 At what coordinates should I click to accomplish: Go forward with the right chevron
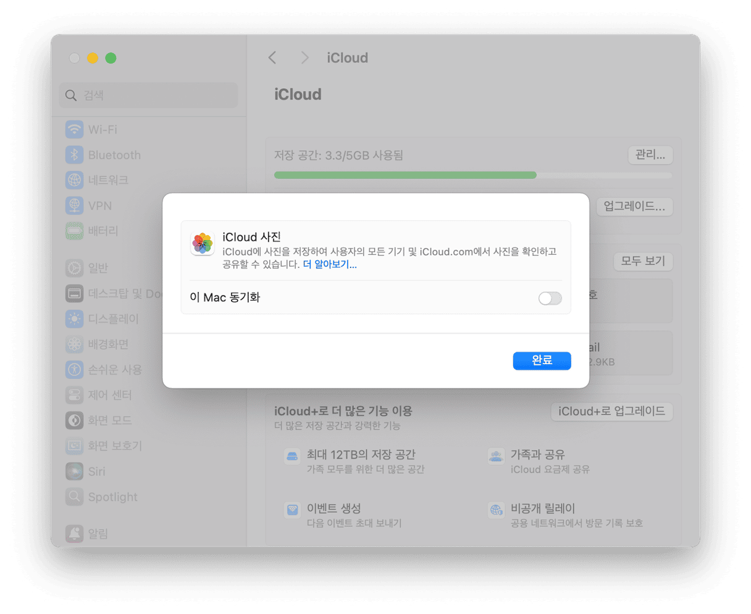click(x=304, y=58)
